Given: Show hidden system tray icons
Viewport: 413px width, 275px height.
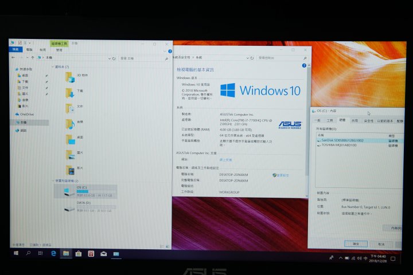Looking at the screenshot, I should (340, 258).
